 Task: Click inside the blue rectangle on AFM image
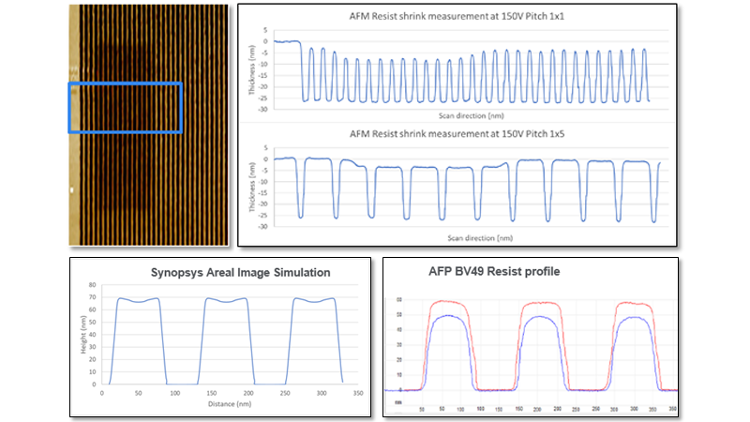125,107
